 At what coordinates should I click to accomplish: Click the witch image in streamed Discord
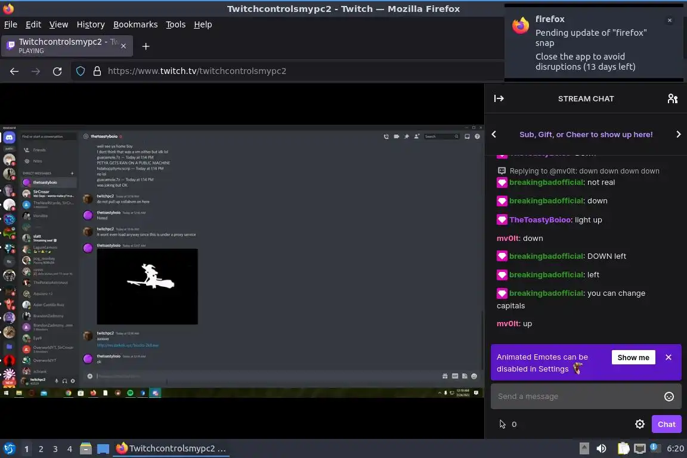pyautogui.click(x=147, y=287)
